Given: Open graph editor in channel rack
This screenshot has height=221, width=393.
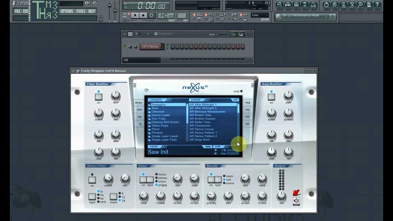Looking at the screenshot, I should (x=234, y=34).
